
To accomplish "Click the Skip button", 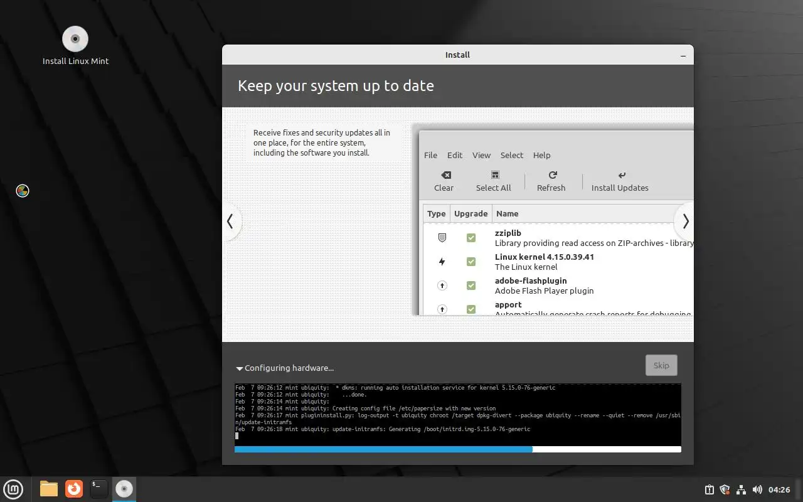I will click(x=661, y=365).
